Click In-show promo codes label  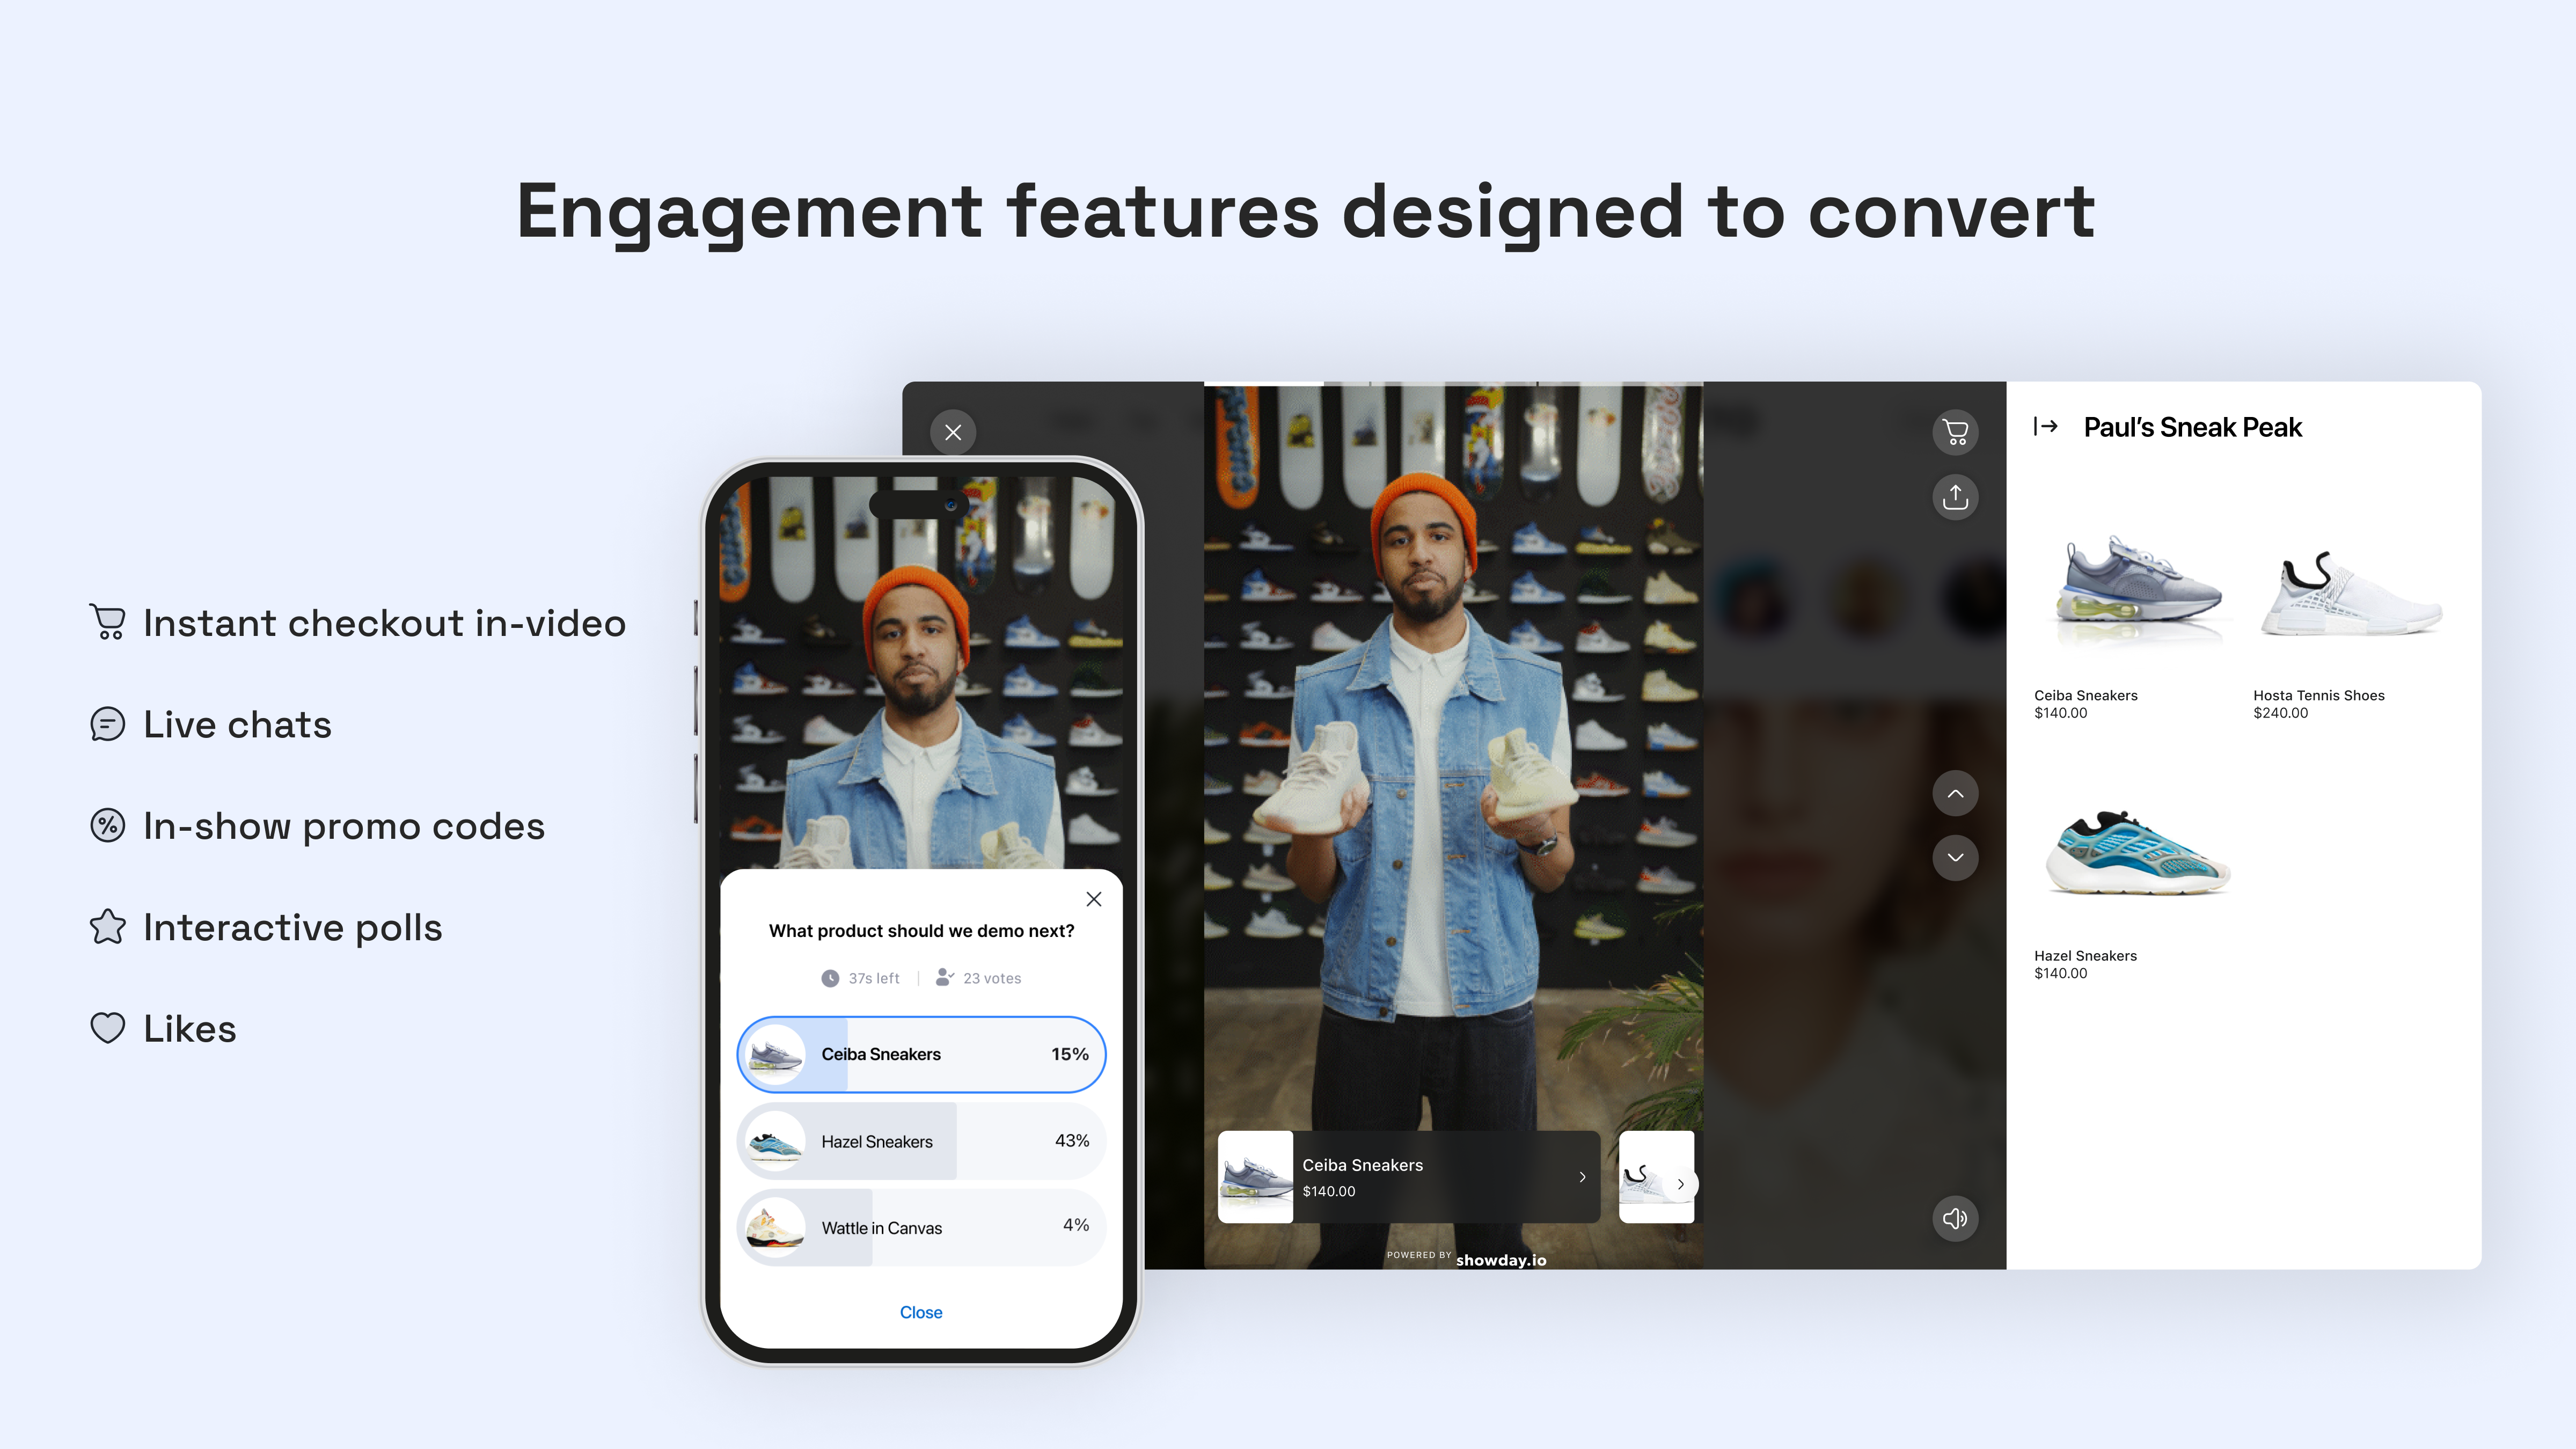tap(344, 826)
